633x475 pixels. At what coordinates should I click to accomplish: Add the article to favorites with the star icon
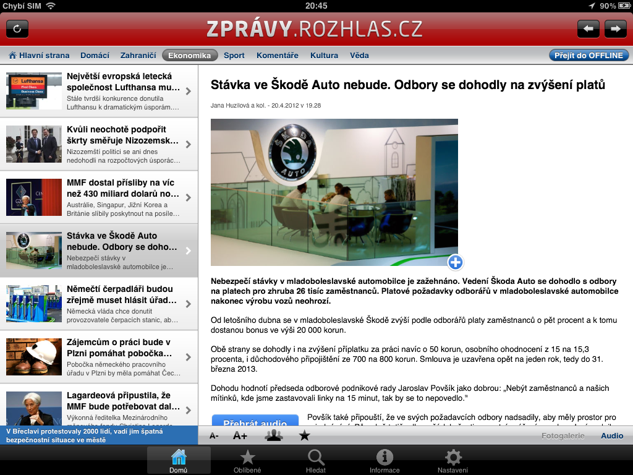click(x=304, y=435)
